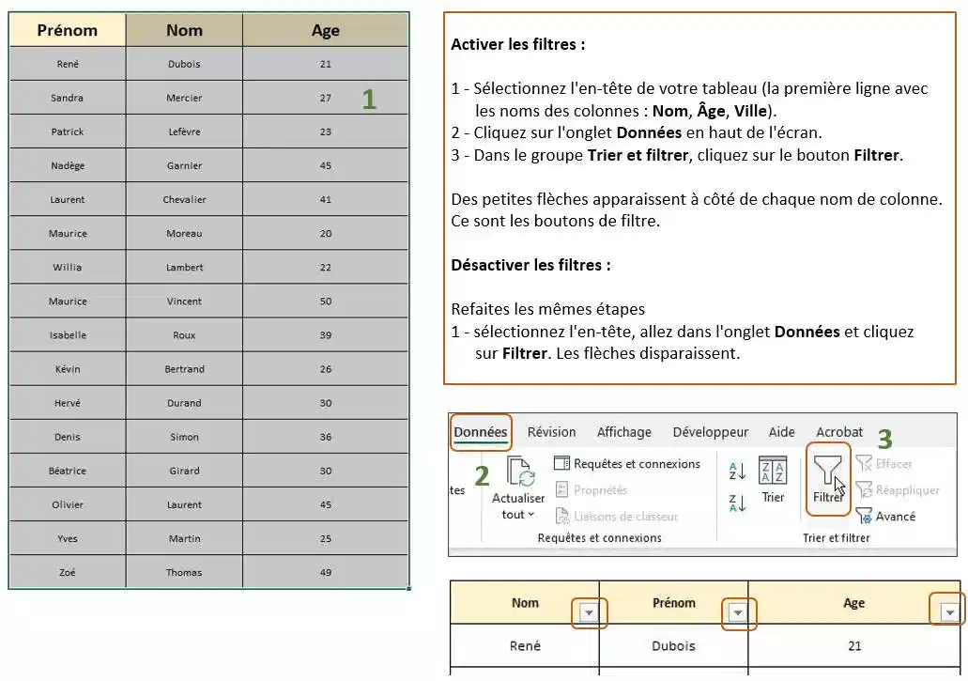Expand the Nom column filter arrow
This screenshot has width=968, height=681.
click(x=589, y=613)
